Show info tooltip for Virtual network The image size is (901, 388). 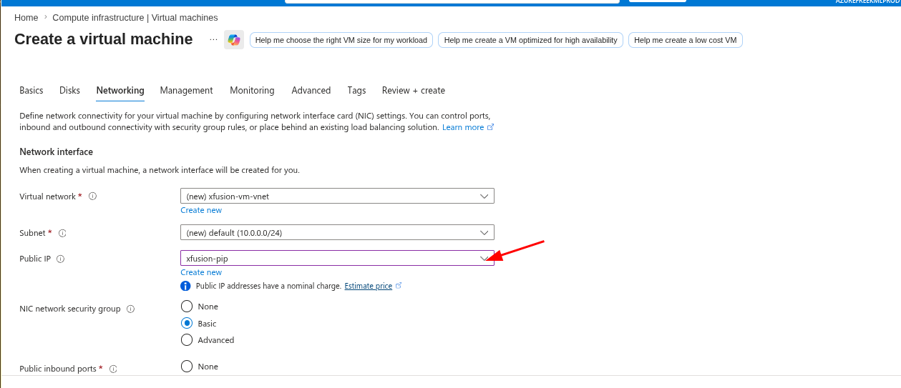92,197
